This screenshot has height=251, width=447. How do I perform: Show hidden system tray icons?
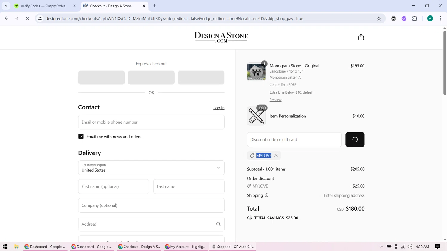(382, 247)
